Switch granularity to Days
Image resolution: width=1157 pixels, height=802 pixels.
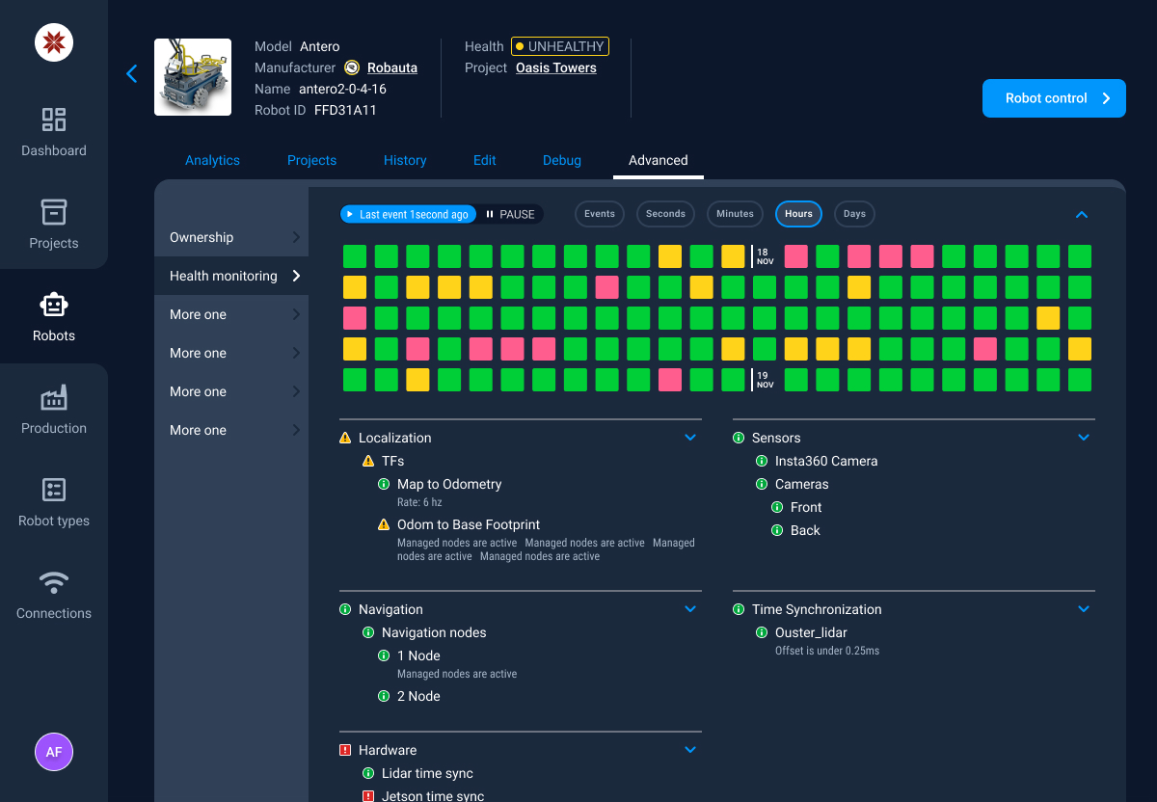coord(854,214)
